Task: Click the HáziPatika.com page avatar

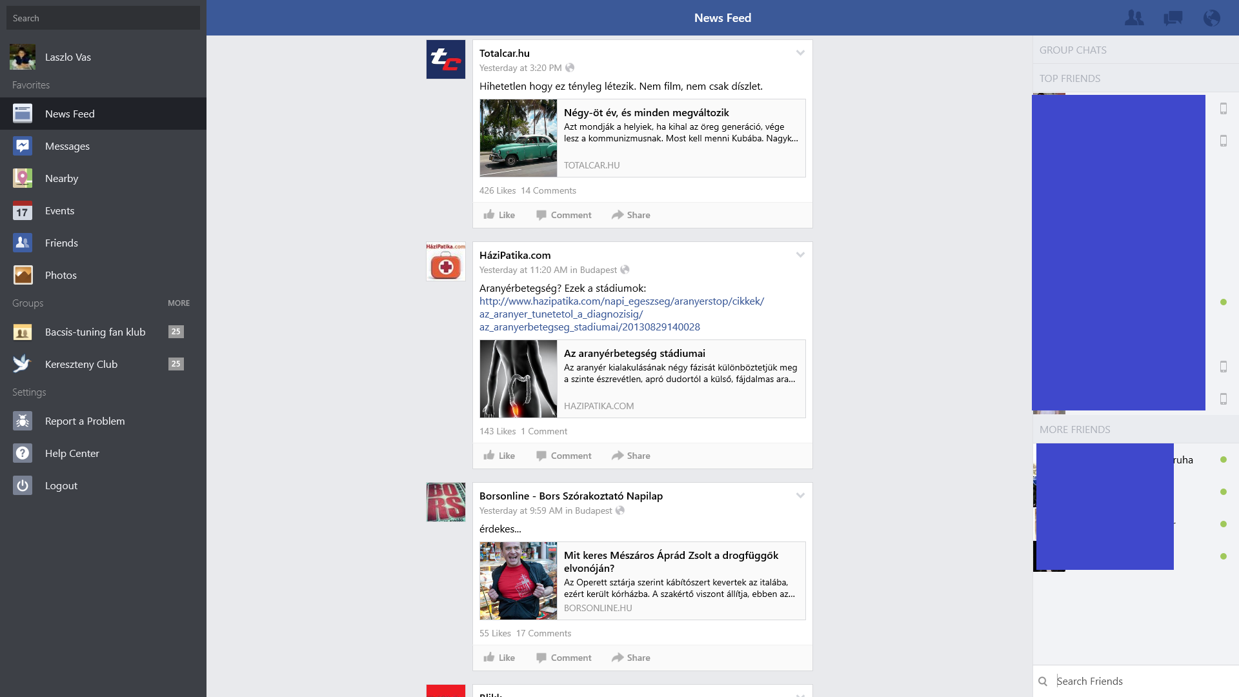Action: pyautogui.click(x=445, y=261)
